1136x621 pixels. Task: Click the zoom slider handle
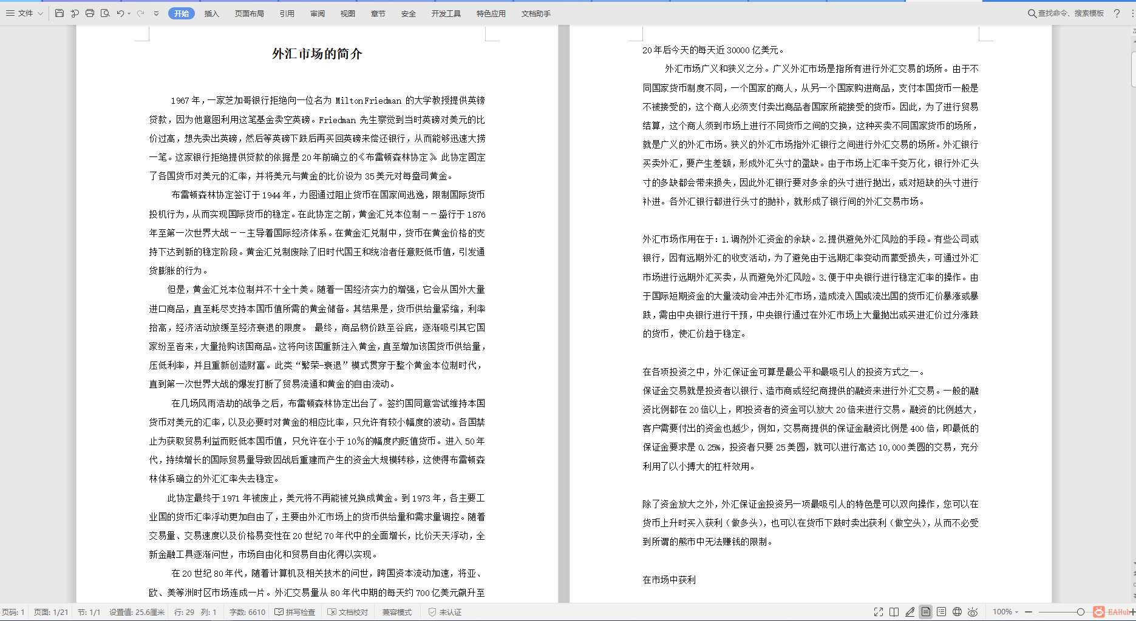(x=1081, y=612)
